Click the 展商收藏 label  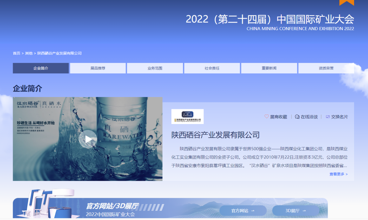click(x=278, y=117)
